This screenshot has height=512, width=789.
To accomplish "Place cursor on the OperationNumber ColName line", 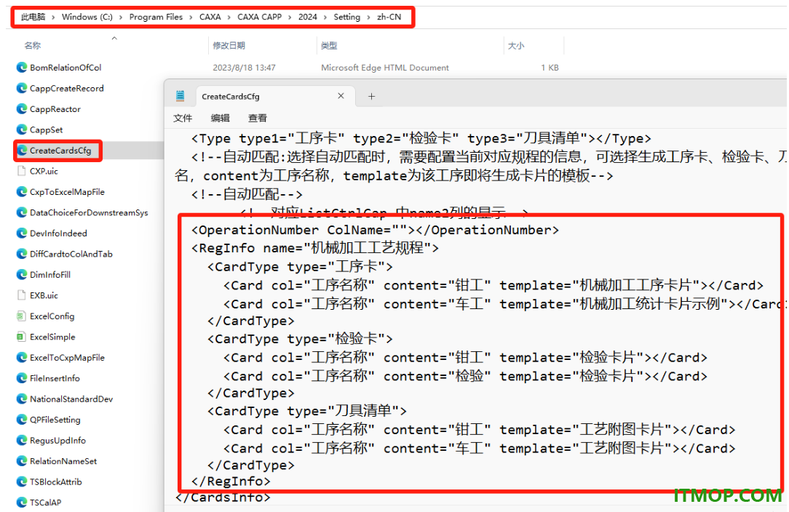I will (x=375, y=230).
